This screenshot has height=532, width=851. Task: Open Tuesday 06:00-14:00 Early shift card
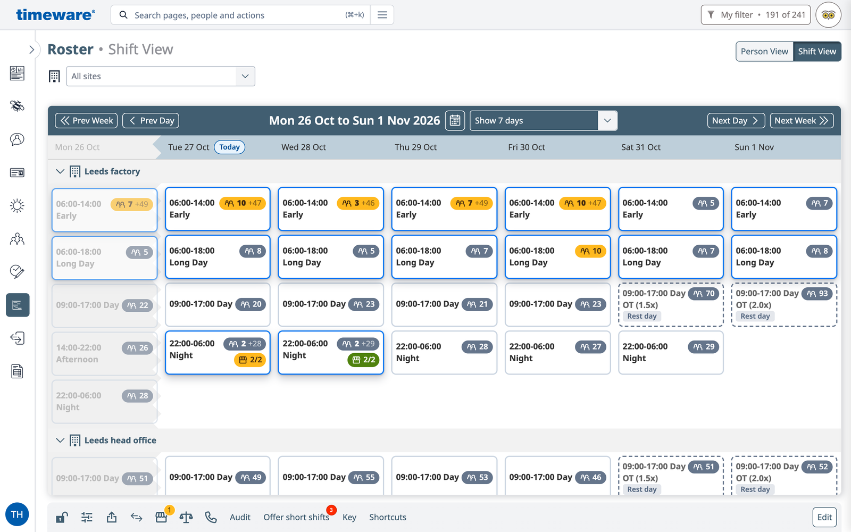pos(218,209)
